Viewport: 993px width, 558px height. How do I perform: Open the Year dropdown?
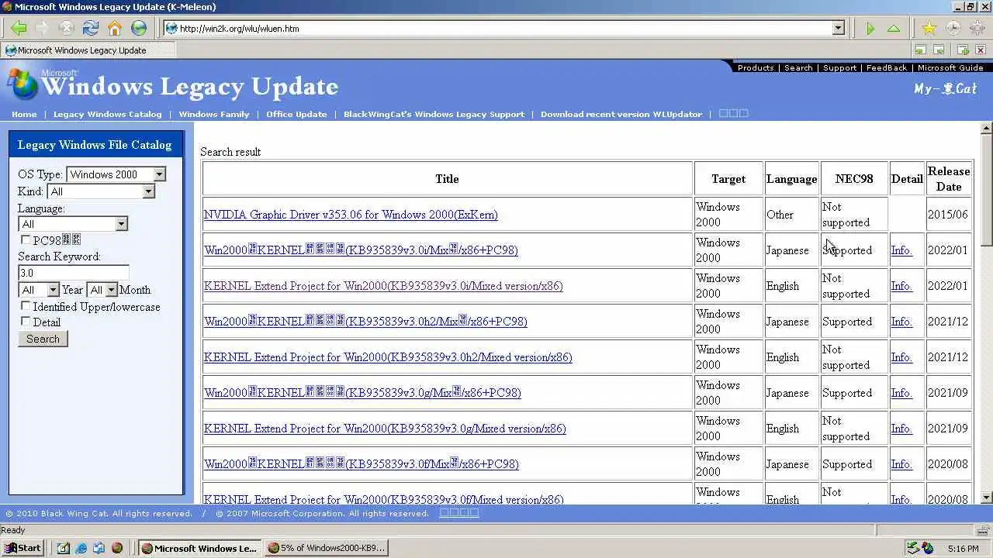point(39,290)
